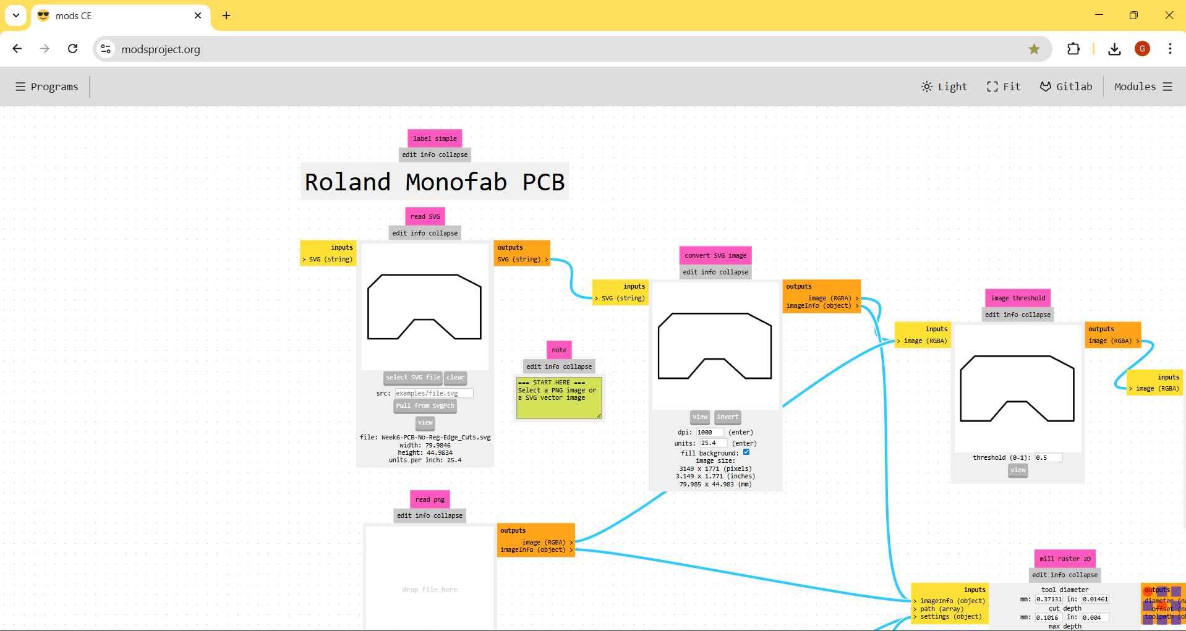Image resolution: width=1186 pixels, height=631 pixels.
Task: Focus the cut depth inches field
Action: 1095,617
